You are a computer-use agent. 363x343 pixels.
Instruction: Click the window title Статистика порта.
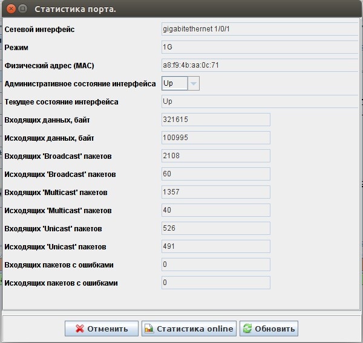[75, 9]
